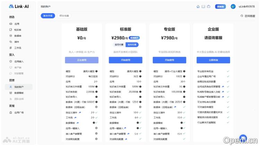Click help icon for 基础版 数据库 5000行
This screenshot has width=260, height=146.
pos(96,102)
